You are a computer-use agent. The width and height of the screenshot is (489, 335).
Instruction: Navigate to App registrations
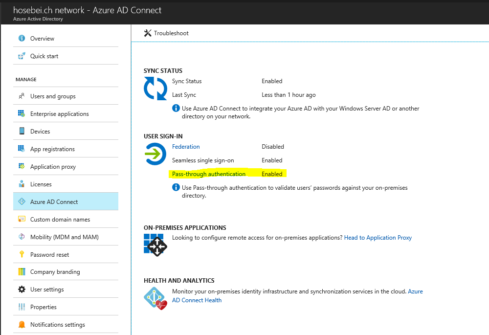[x=66, y=149]
